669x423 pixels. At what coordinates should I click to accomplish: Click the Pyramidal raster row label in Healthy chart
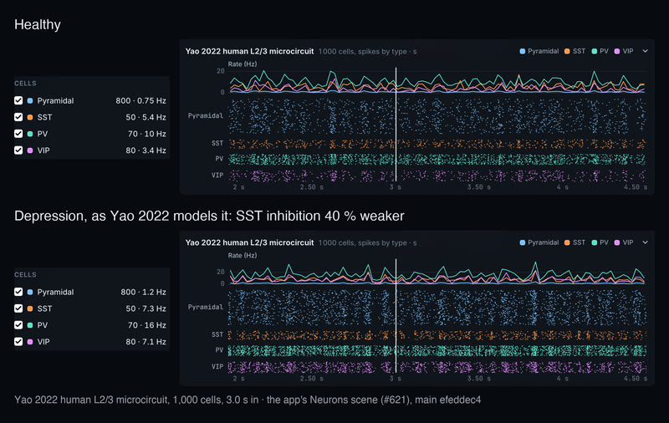[x=206, y=115]
